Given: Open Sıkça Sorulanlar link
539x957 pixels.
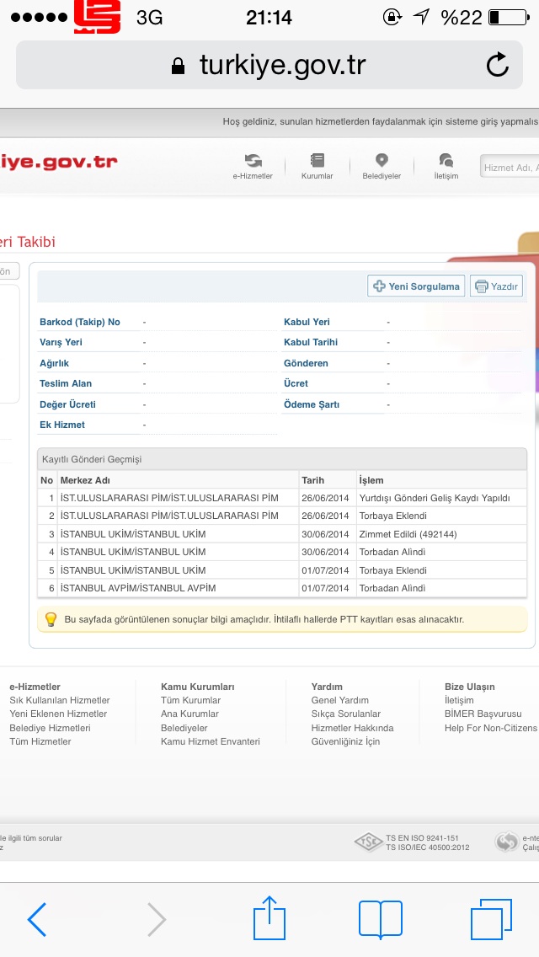Looking at the screenshot, I should (346, 714).
